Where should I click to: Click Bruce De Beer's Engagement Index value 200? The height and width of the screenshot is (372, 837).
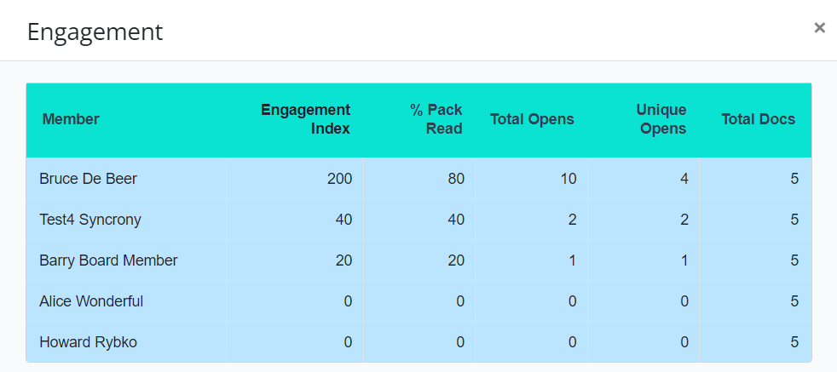coord(339,179)
